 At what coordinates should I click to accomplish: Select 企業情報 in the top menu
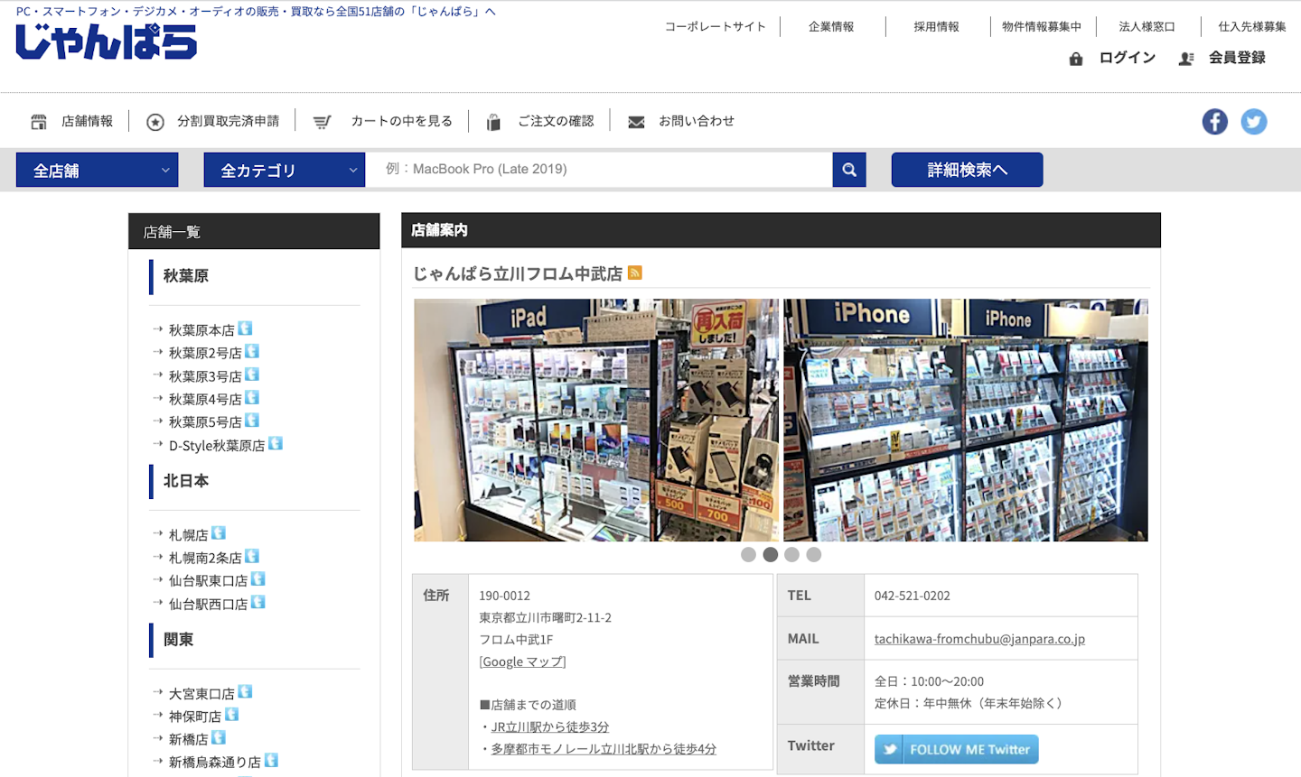tap(832, 26)
